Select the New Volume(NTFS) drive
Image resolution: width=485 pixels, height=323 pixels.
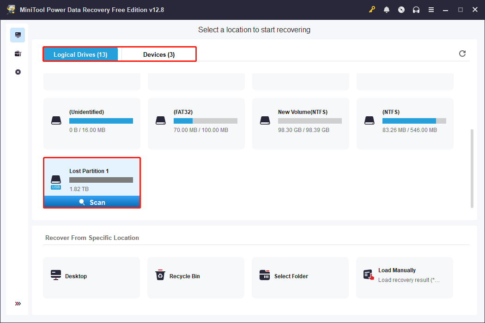coord(300,123)
